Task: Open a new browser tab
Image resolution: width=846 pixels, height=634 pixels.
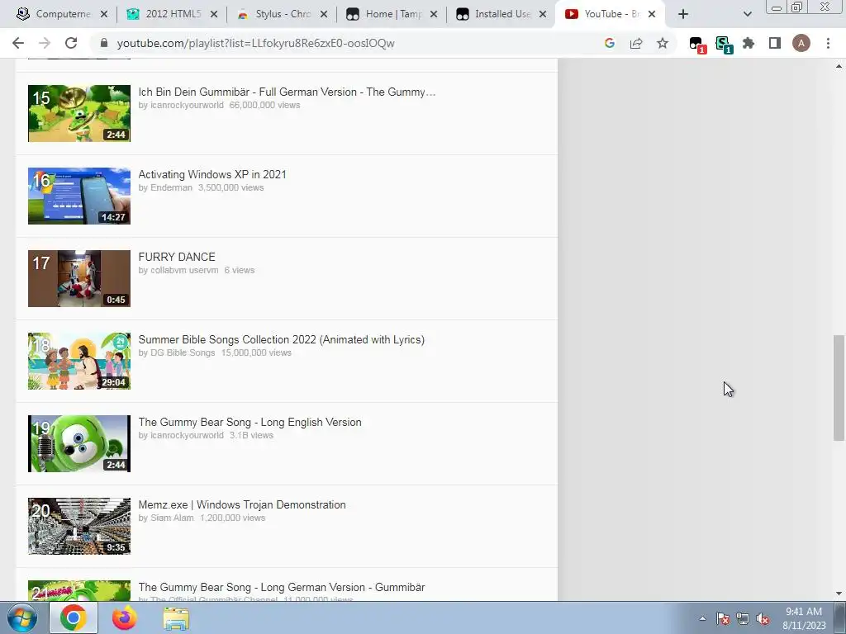Action: point(683,14)
